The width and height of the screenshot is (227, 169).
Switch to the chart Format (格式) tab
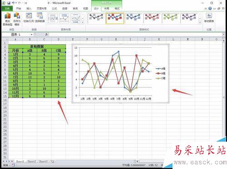[117, 9]
